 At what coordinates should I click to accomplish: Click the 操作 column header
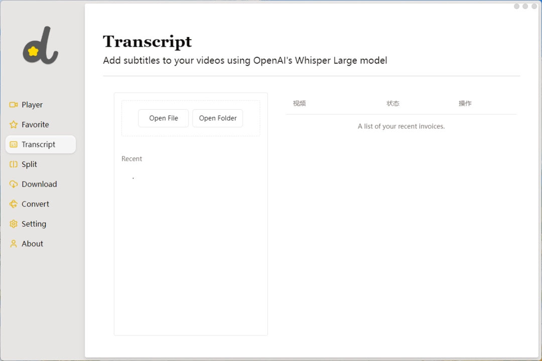pyautogui.click(x=465, y=103)
